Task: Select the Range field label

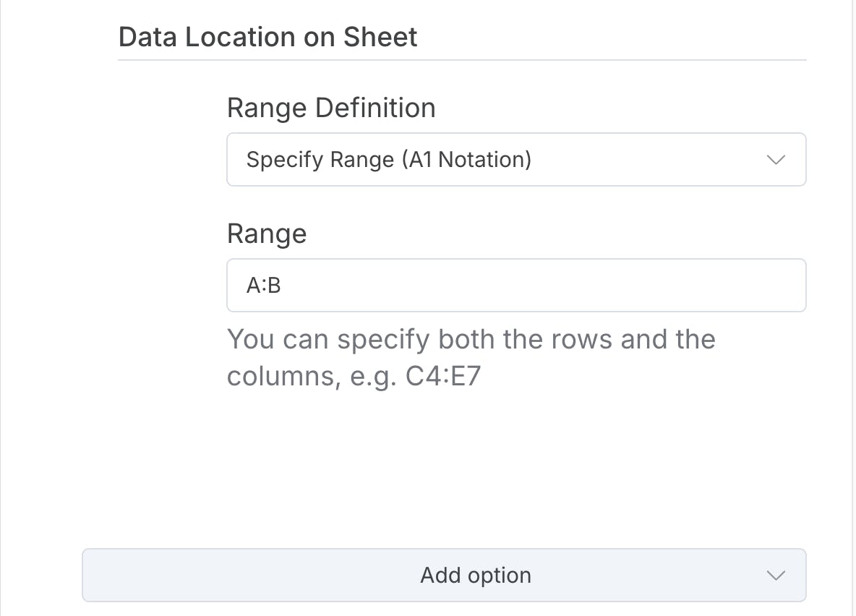Action: click(x=267, y=234)
